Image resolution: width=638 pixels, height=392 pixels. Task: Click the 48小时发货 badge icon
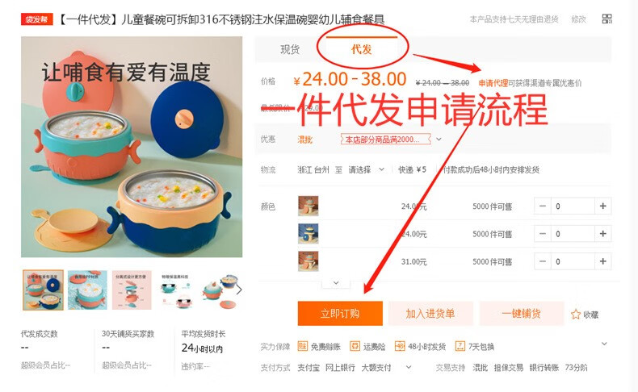(x=400, y=346)
